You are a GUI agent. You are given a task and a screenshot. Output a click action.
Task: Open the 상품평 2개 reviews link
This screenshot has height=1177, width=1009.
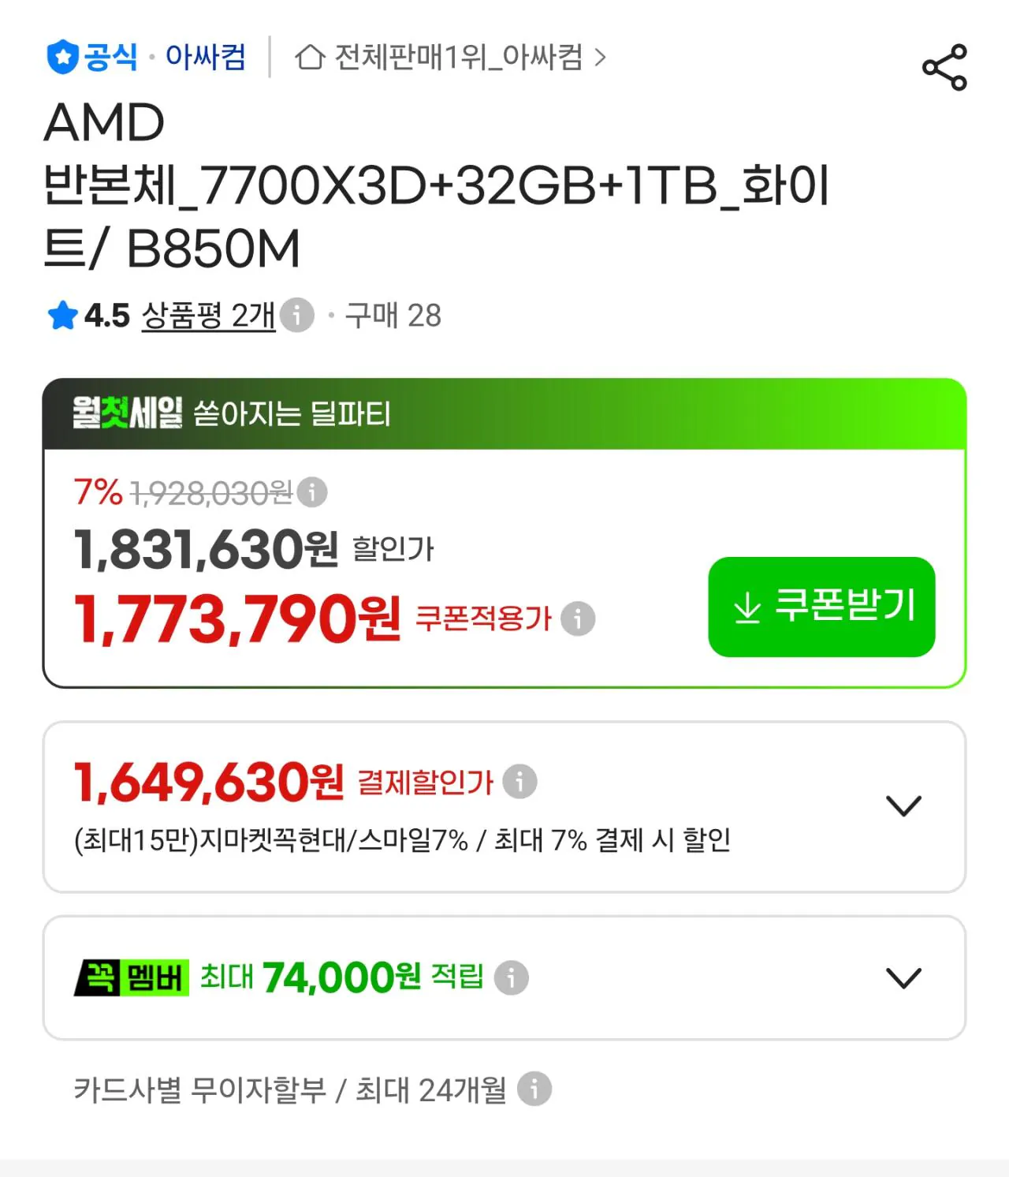pos(208,316)
